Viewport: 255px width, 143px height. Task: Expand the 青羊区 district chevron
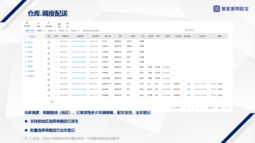pos(42,52)
